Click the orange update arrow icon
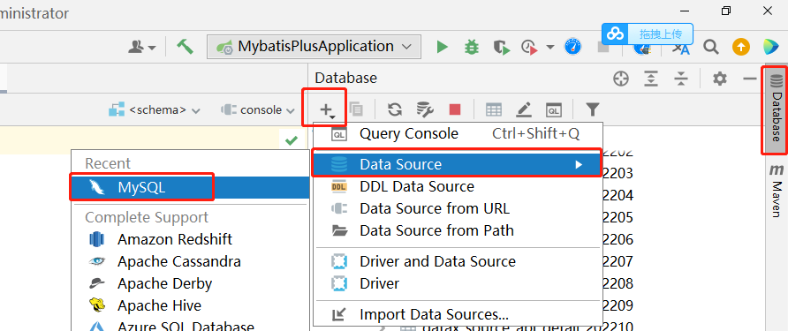The image size is (788, 331). (741, 47)
